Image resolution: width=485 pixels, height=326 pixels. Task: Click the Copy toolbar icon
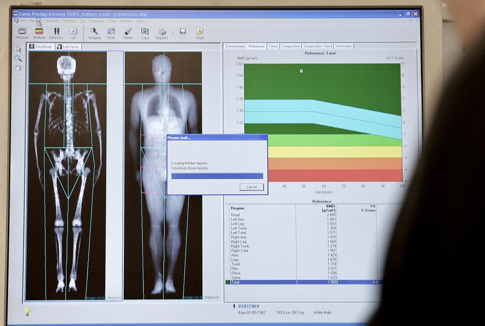coord(145,33)
